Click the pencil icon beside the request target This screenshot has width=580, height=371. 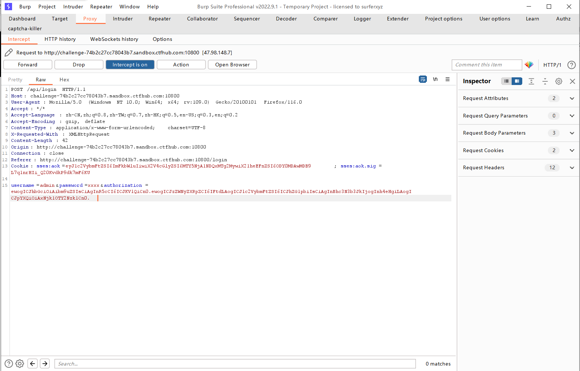click(x=9, y=53)
